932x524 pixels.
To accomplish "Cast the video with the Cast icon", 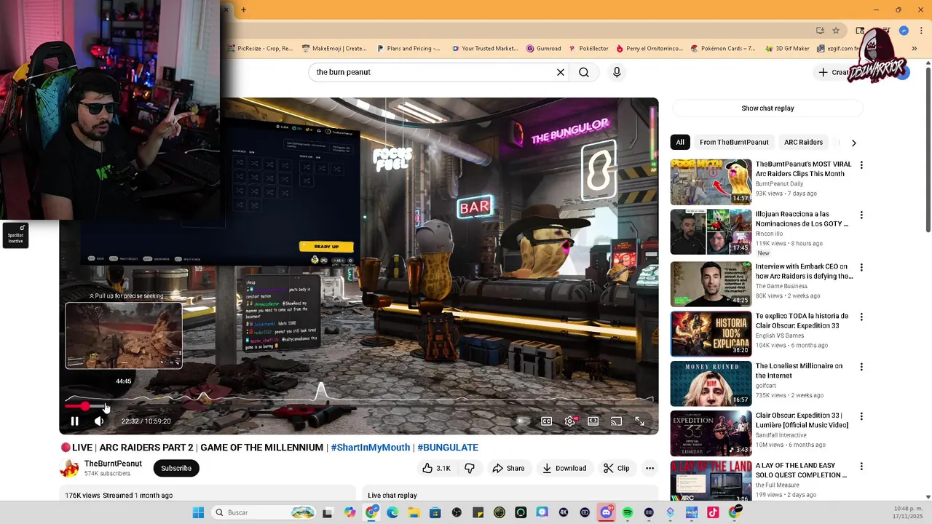I will (x=617, y=421).
